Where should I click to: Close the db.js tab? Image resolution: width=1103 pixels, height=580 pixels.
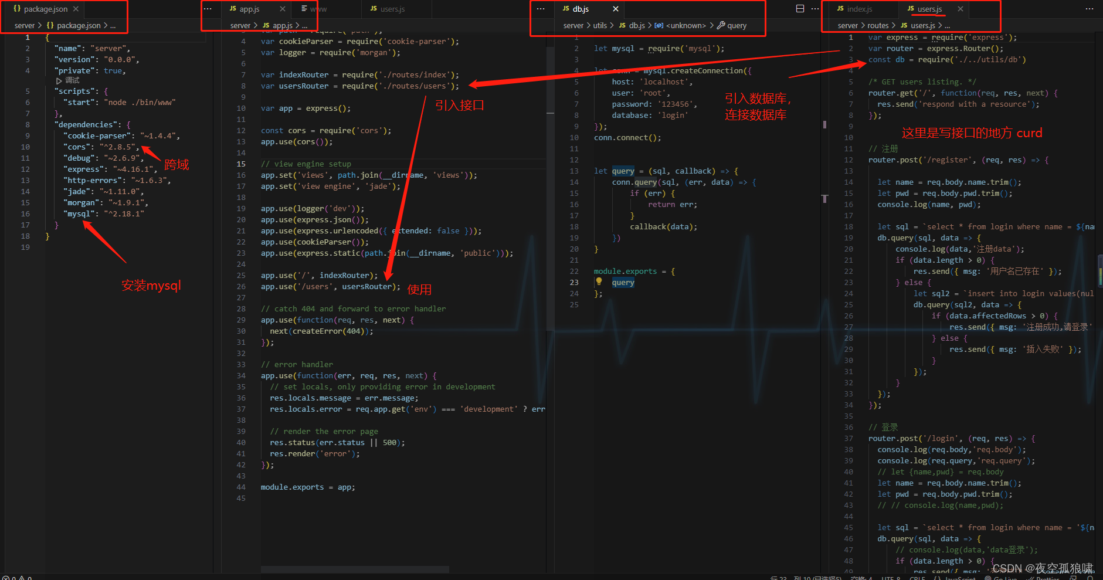click(x=616, y=9)
